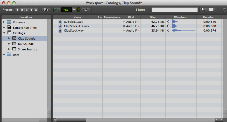Image resolution: width=227 pixels, height=122 pixels.
Task: Select view preset 2
Action: coord(22,10)
